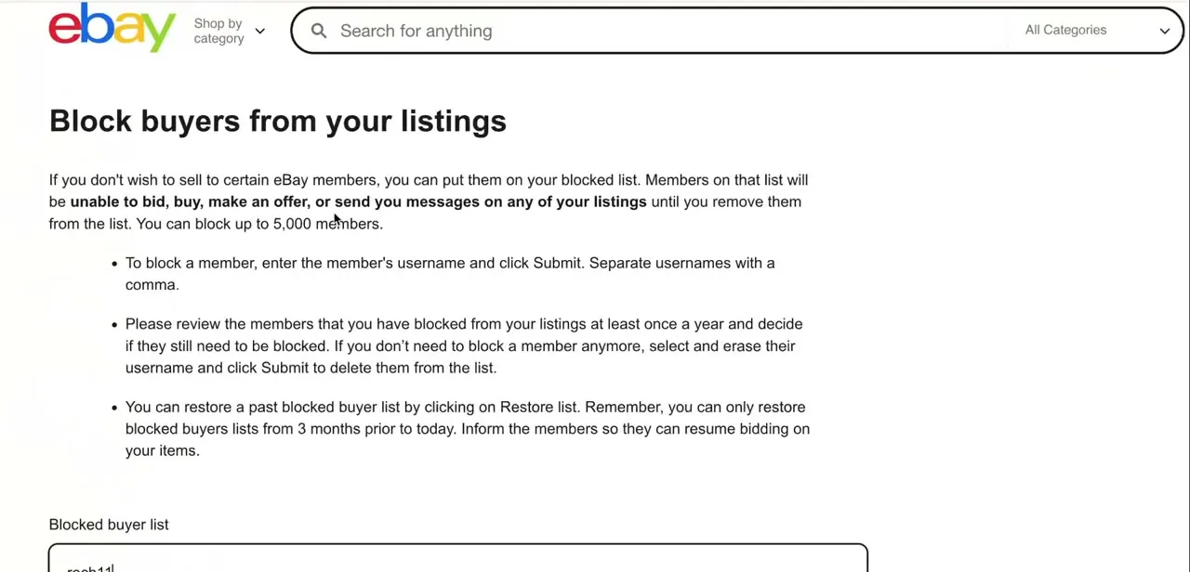Screen dimensions: 1190x572
Task: Click the words Restore list in third bullet
Action: coord(538,407)
